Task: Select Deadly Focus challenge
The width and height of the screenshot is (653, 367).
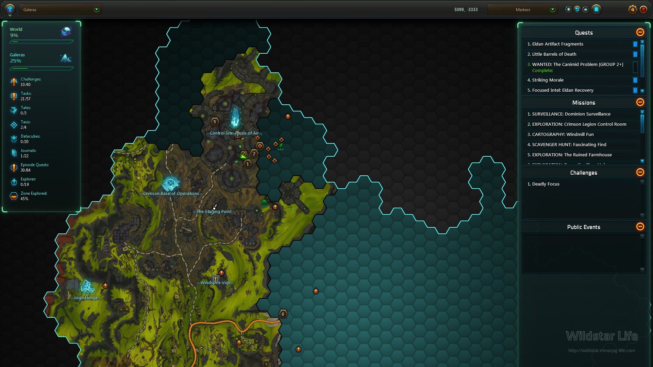Action: click(581, 184)
